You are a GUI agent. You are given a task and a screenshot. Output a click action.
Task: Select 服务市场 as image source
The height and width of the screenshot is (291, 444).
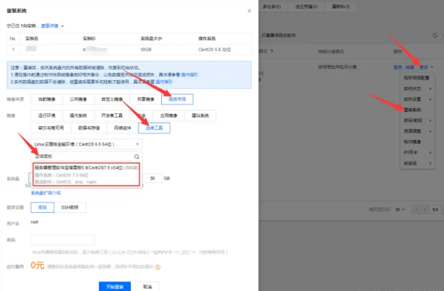coord(177,100)
